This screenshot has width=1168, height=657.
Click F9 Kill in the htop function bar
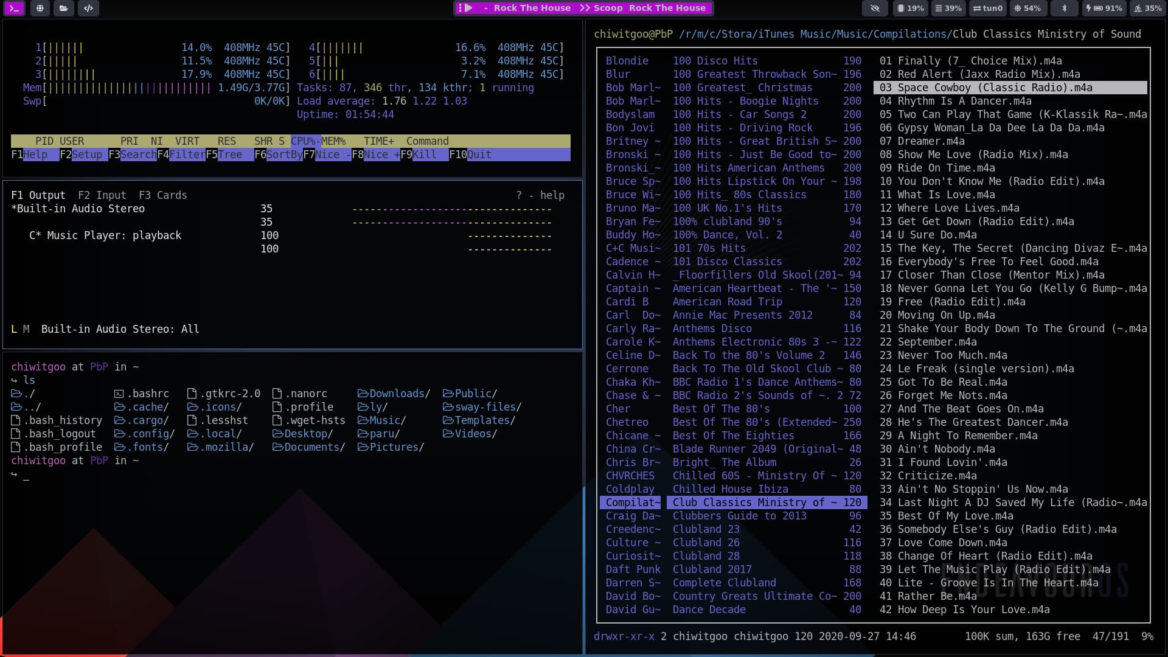425,155
